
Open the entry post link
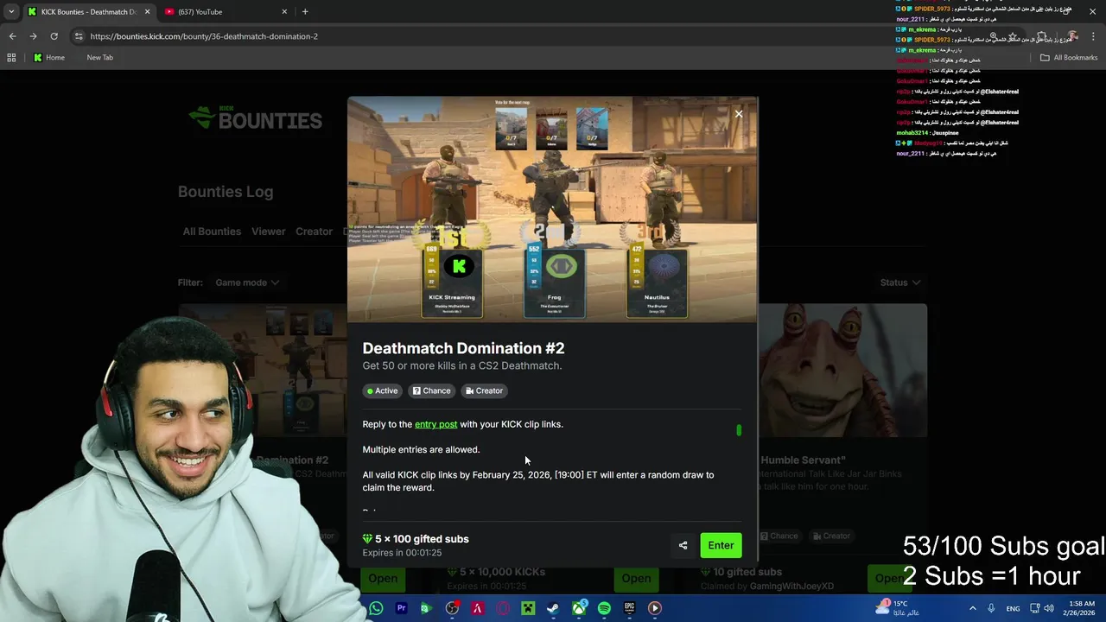tap(435, 424)
